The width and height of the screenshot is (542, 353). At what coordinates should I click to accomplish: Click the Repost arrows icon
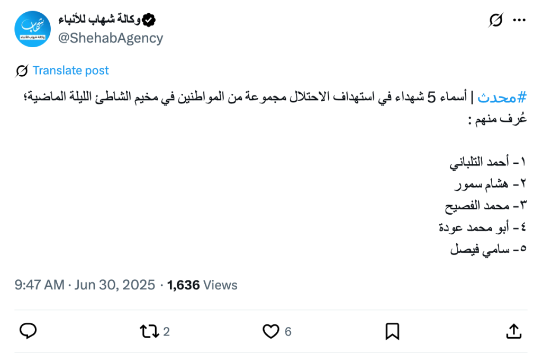pyautogui.click(x=149, y=332)
